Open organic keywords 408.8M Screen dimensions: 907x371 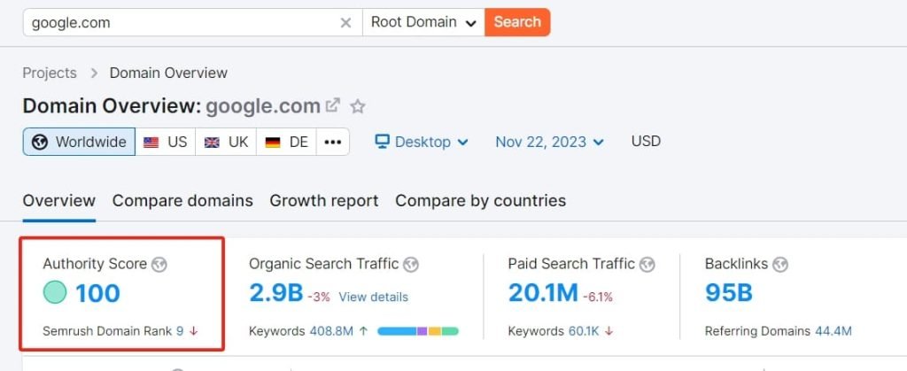coord(331,331)
